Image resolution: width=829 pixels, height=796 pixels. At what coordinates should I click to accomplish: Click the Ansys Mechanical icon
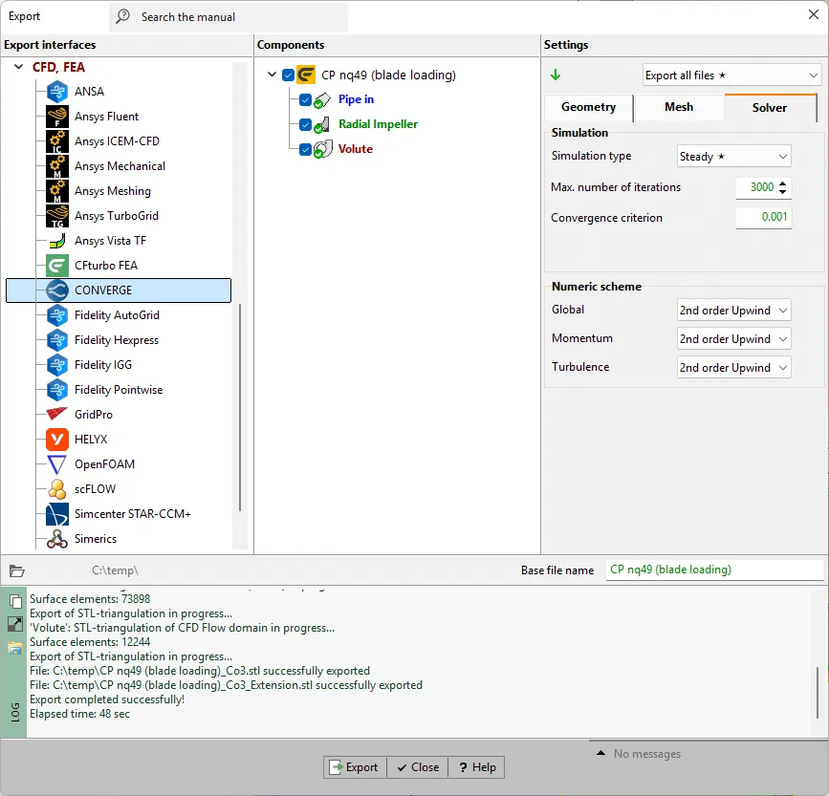[57, 166]
